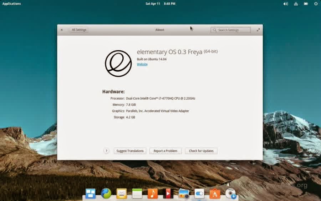The width and height of the screenshot is (321, 201).
Task: Click the Storage 4.2 GB value
Action: 131,117
